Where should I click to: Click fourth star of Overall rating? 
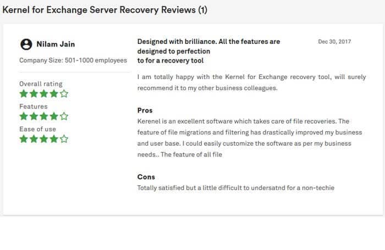(x=54, y=94)
